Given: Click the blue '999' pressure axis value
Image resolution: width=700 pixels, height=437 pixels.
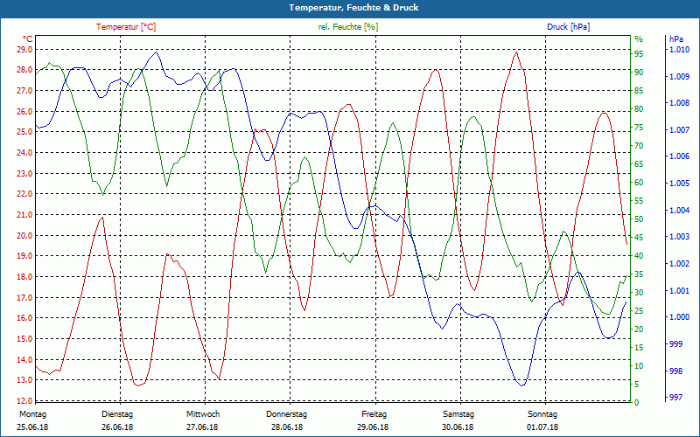Looking at the screenshot, I should (x=675, y=343).
